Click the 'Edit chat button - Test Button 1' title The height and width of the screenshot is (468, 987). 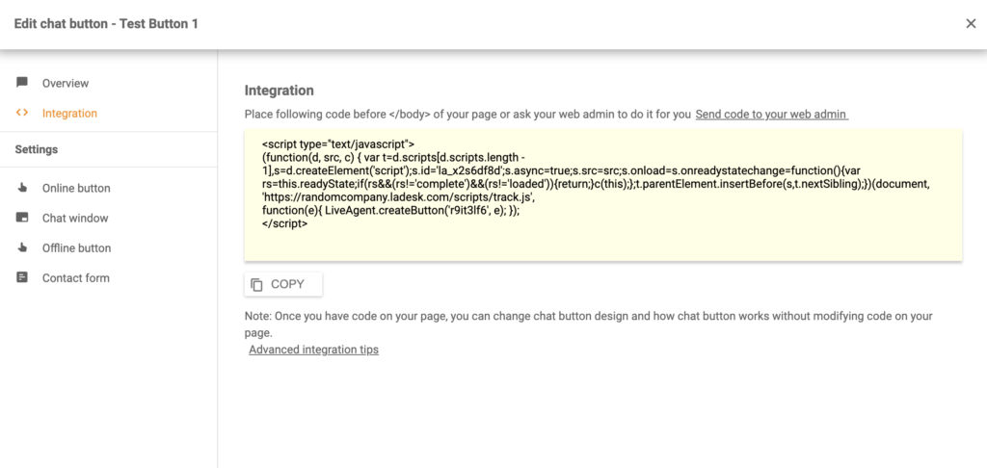(106, 23)
